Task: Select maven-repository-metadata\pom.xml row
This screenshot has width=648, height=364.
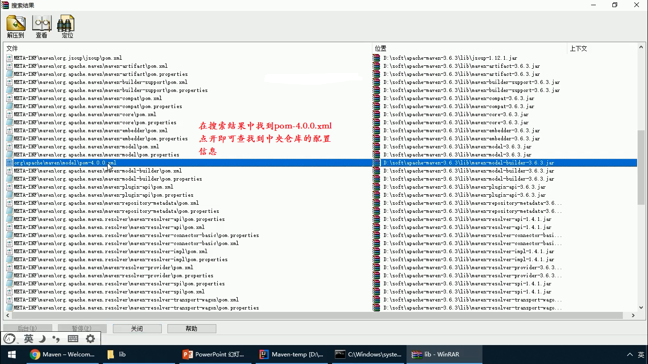Action: click(x=321, y=203)
